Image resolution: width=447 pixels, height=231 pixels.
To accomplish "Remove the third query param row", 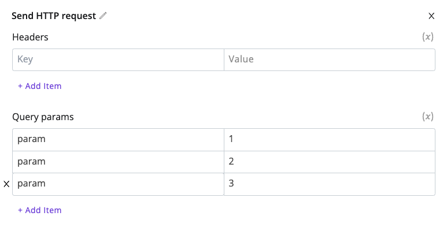I will click(x=6, y=184).
